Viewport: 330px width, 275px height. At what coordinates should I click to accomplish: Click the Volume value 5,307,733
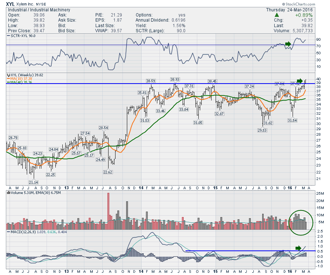pyautogui.click(x=302, y=31)
